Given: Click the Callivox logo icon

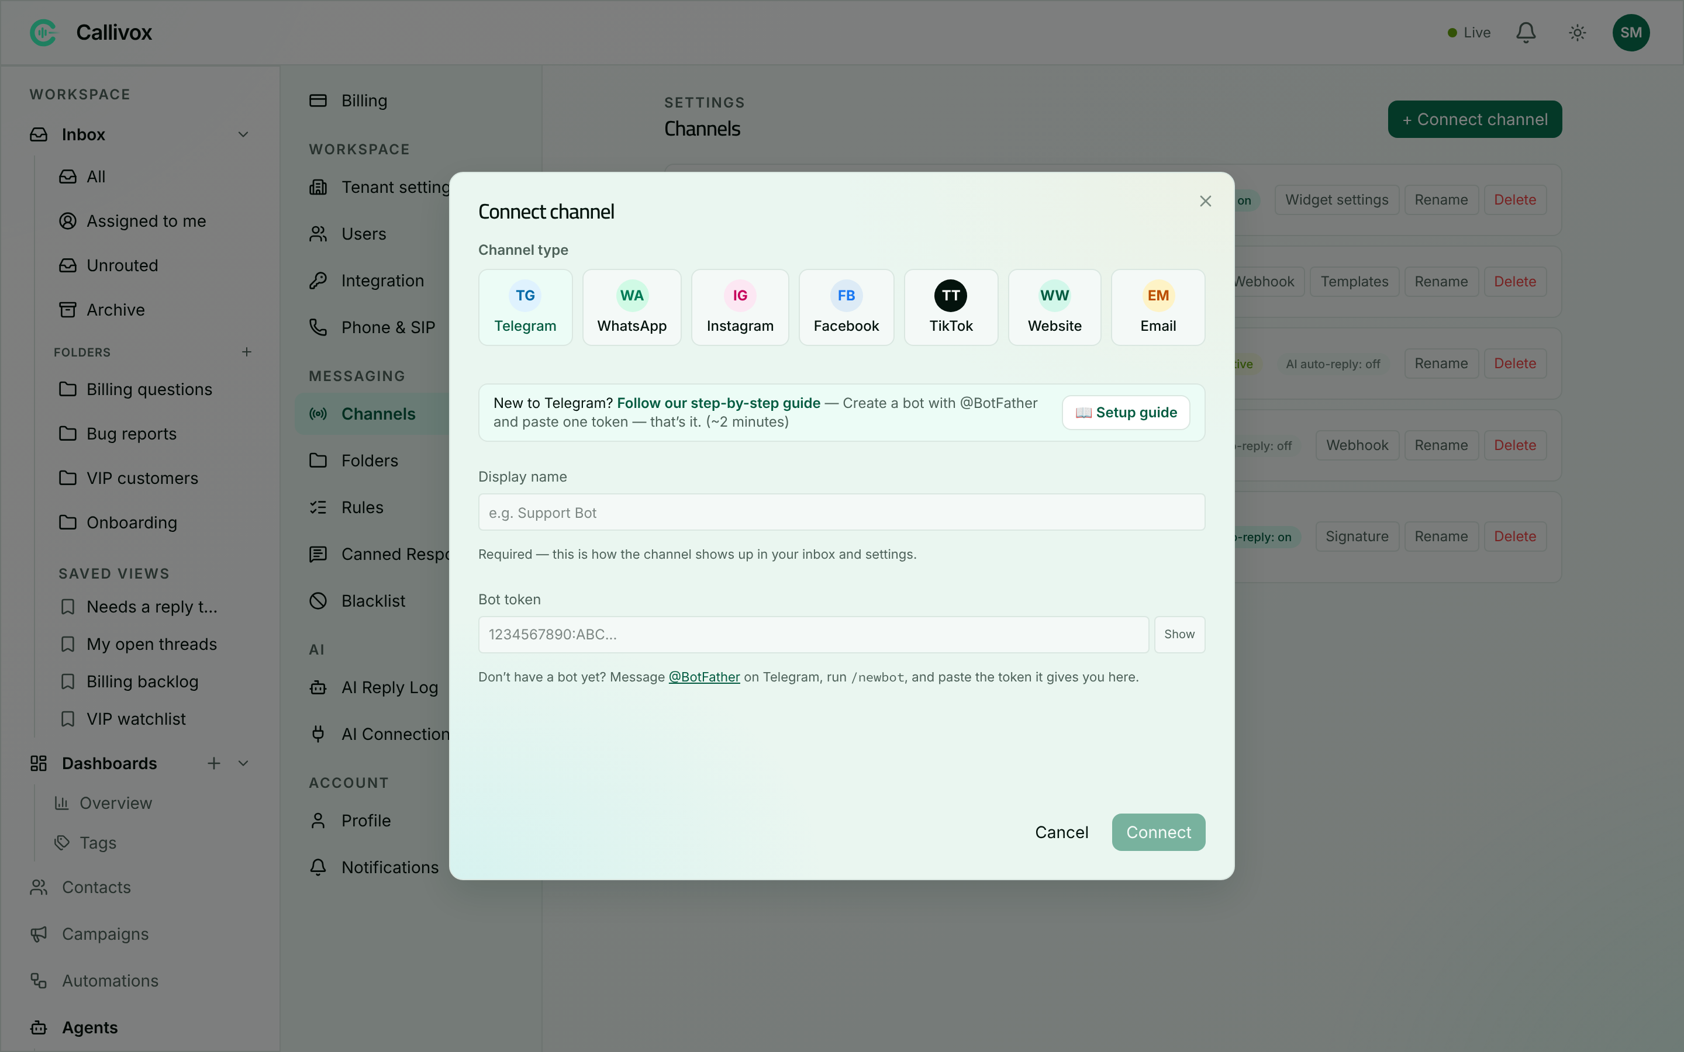Looking at the screenshot, I should (x=43, y=33).
